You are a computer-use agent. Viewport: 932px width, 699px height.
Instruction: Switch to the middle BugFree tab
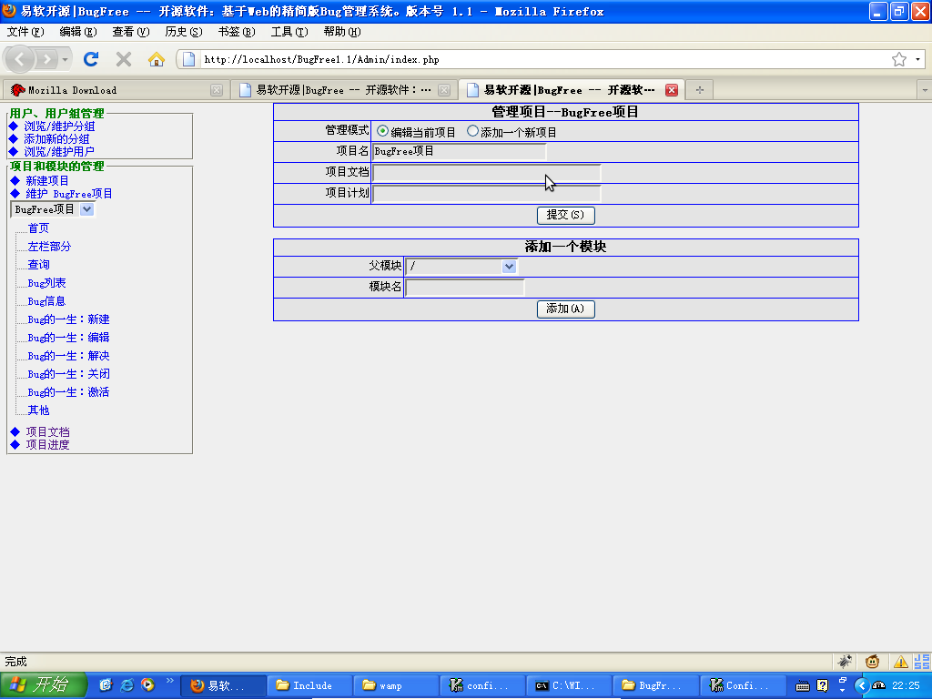pyautogui.click(x=343, y=90)
